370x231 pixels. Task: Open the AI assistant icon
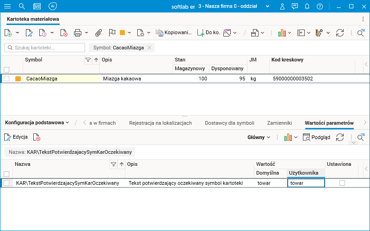coord(53,6)
